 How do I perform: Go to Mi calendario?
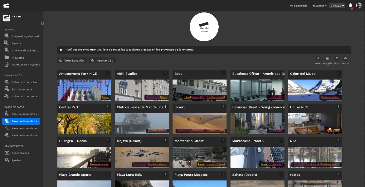point(299,6)
